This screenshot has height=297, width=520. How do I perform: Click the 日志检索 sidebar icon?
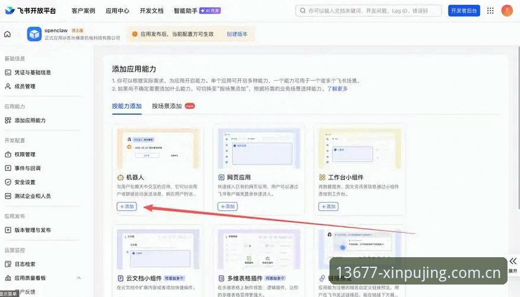pos(8,264)
